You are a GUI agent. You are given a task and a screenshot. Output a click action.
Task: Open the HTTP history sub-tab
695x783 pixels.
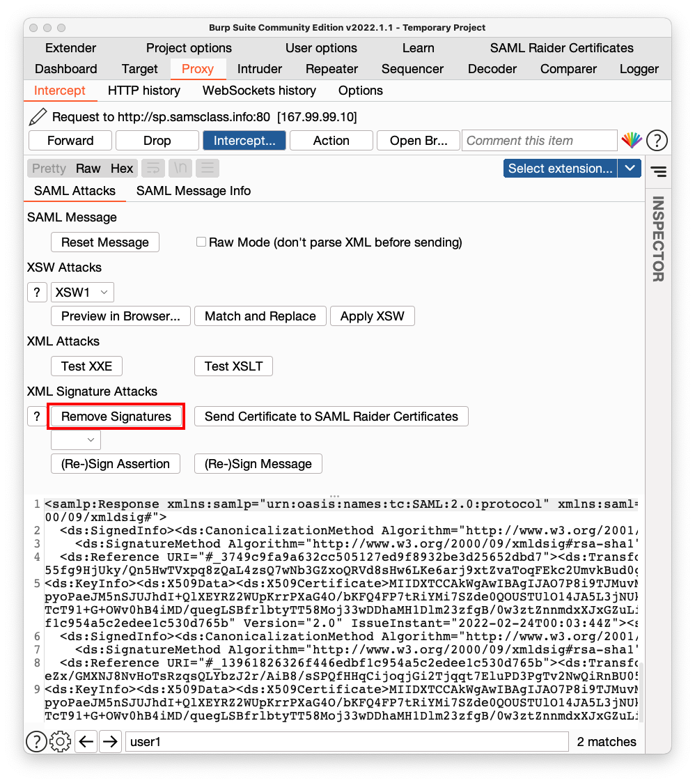click(143, 91)
